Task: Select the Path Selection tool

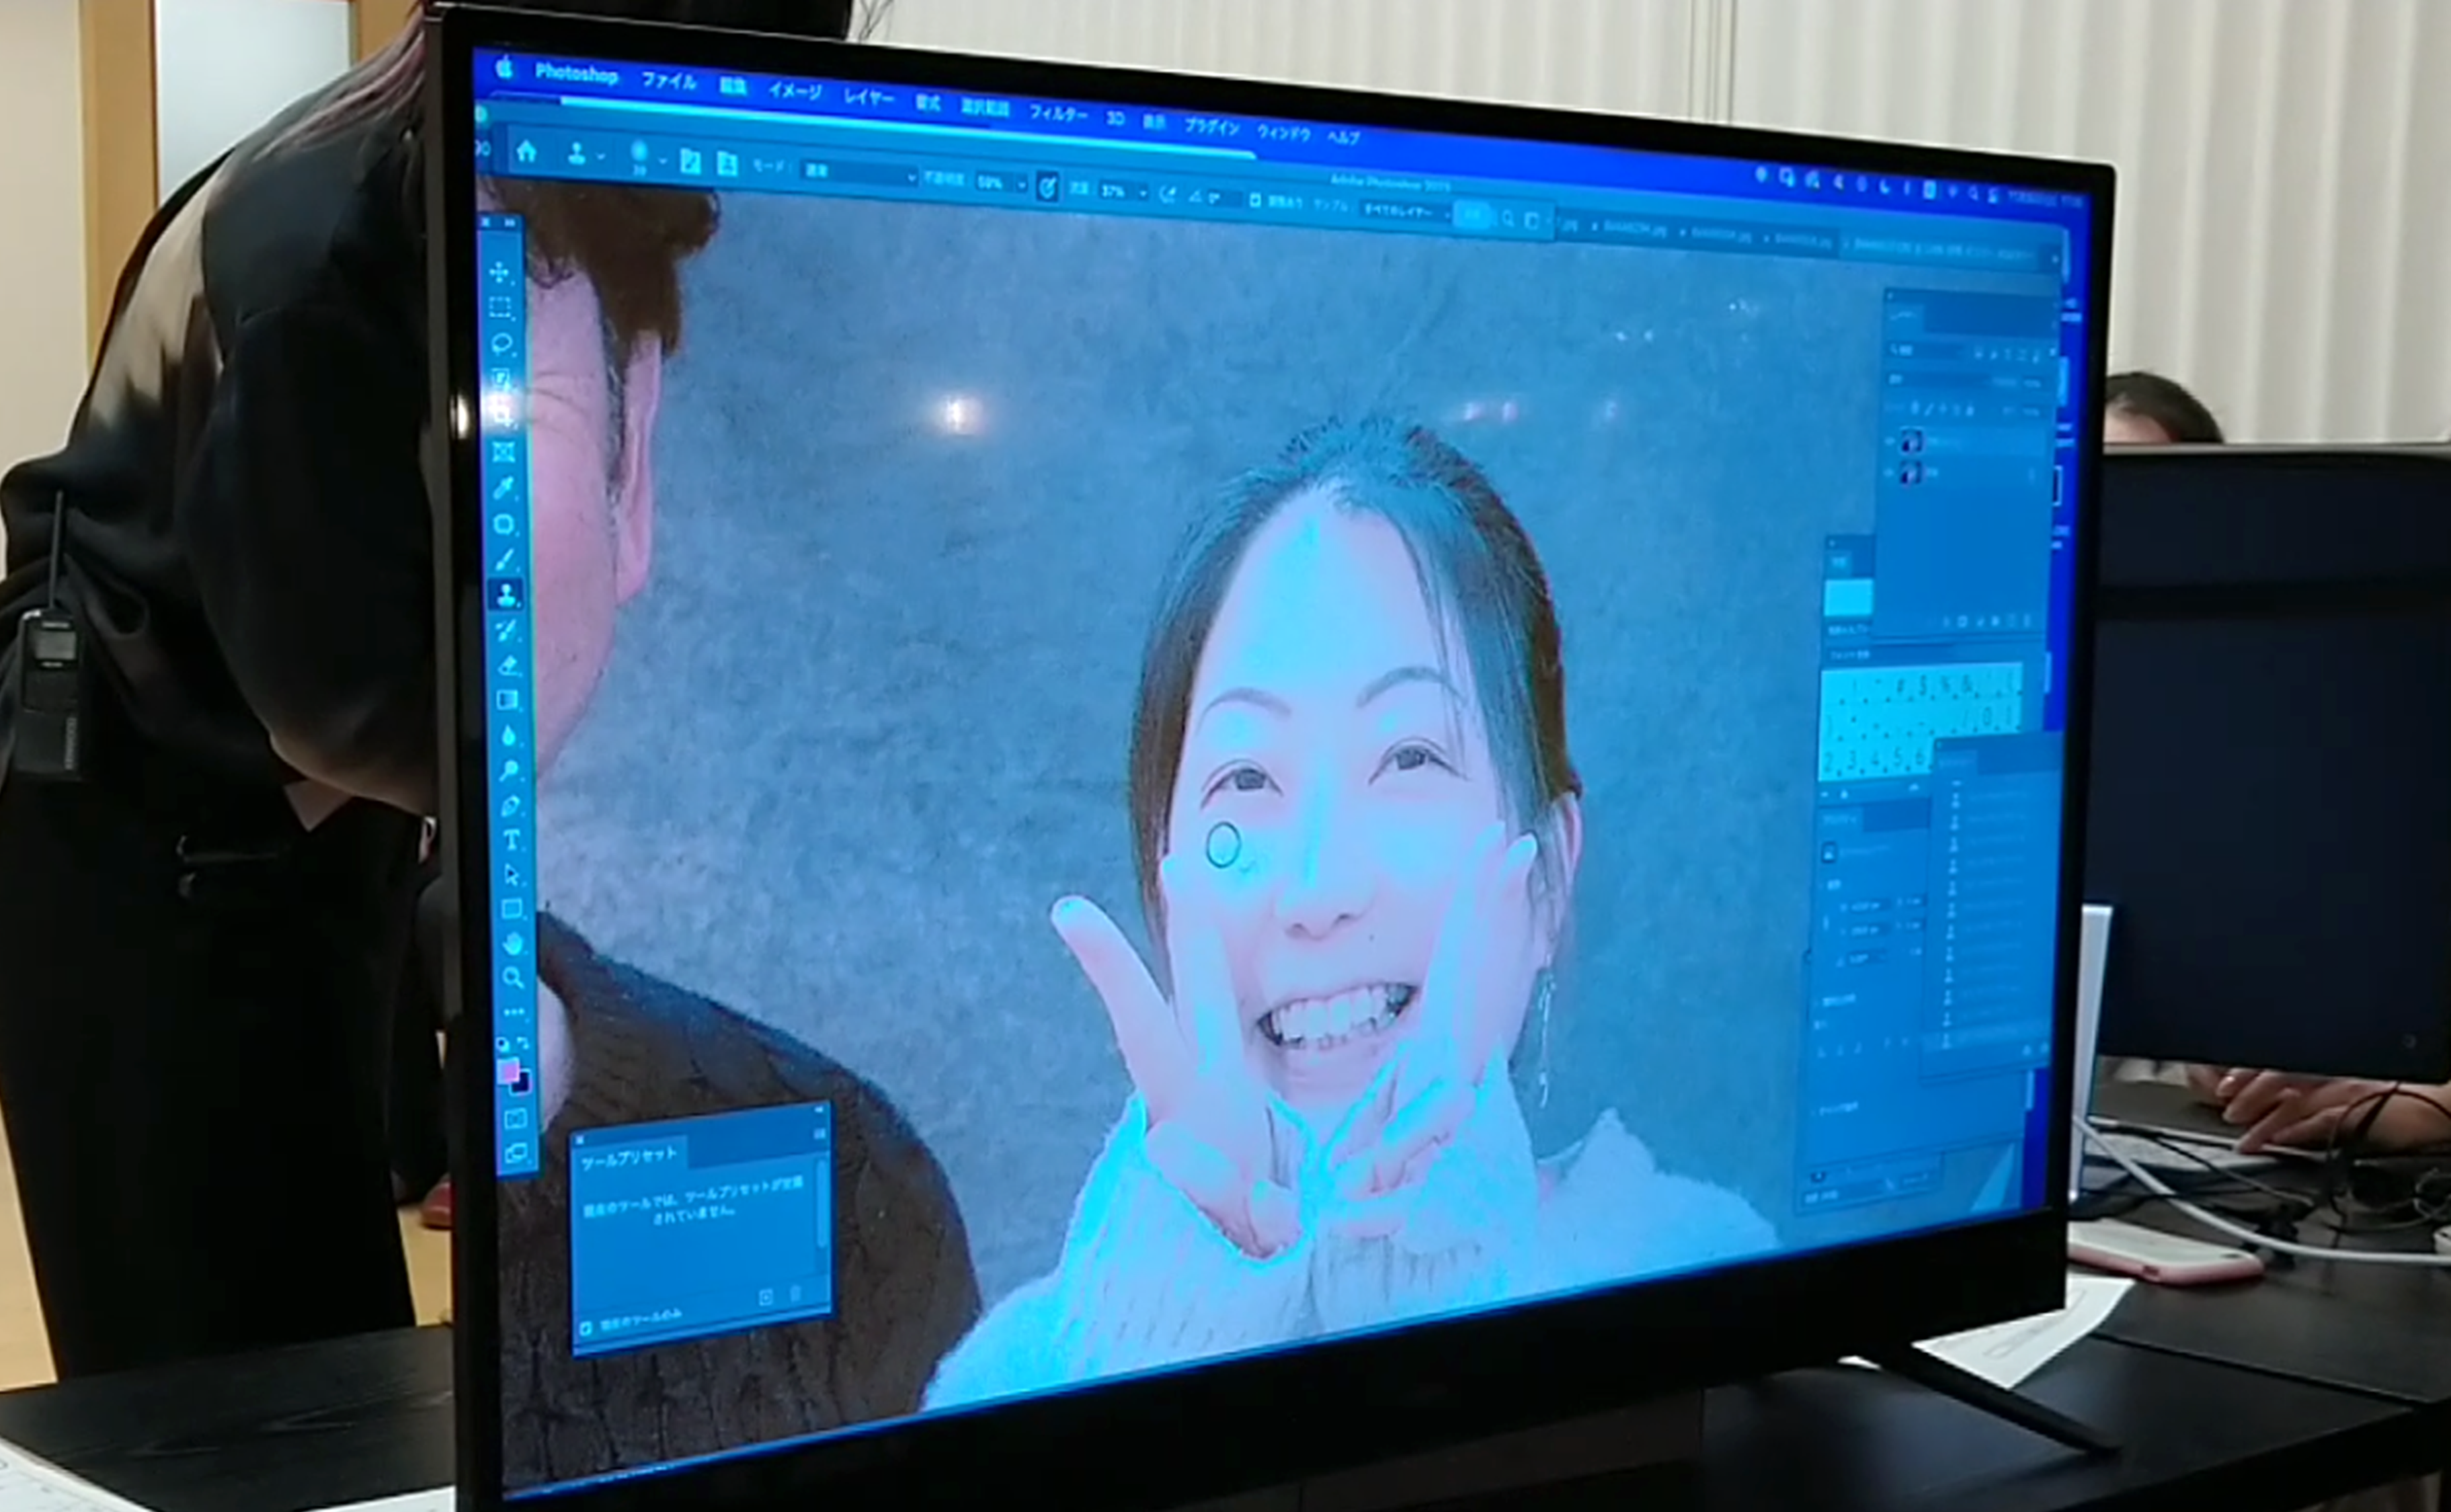Action: click(512, 875)
